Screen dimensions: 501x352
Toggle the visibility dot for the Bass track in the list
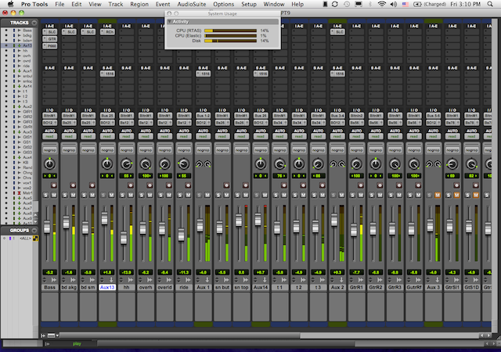click(x=6, y=31)
